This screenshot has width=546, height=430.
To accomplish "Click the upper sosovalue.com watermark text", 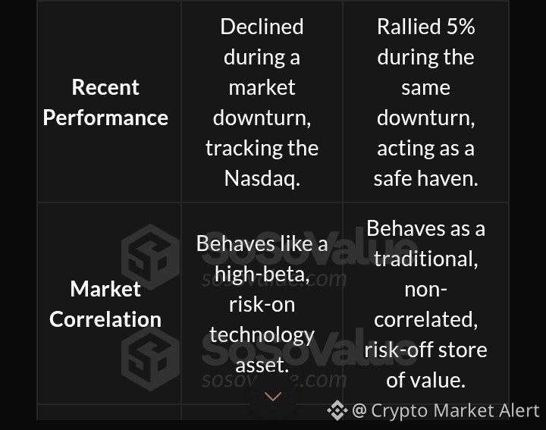I will tap(273, 278).
